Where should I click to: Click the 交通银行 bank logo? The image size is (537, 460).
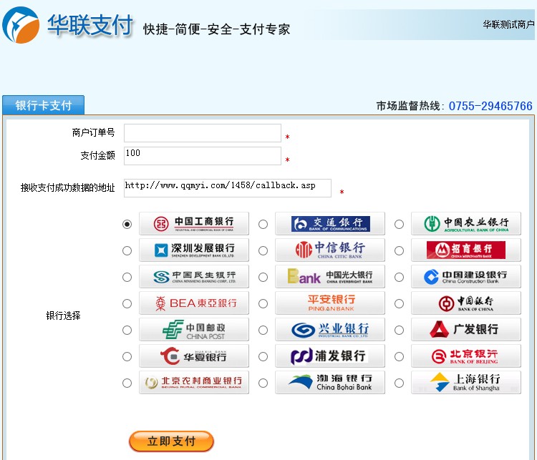click(x=330, y=223)
